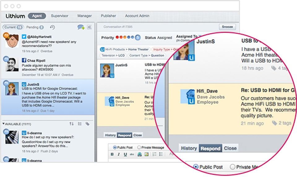
Task: Click numbered list icon in editor
Action: pyautogui.click(x=154, y=154)
